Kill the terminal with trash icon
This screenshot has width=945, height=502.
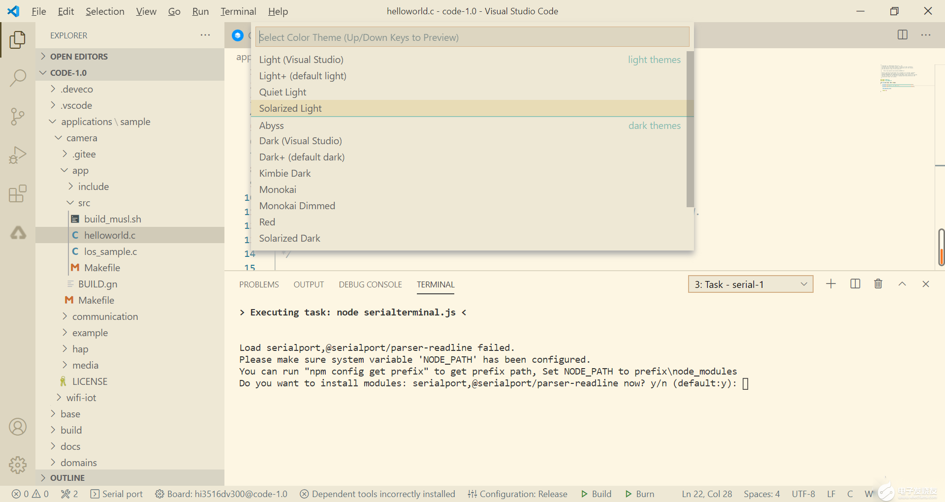[x=878, y=284]
